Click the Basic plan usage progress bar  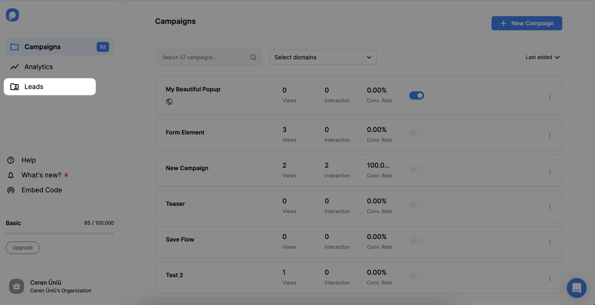point(59,233)
